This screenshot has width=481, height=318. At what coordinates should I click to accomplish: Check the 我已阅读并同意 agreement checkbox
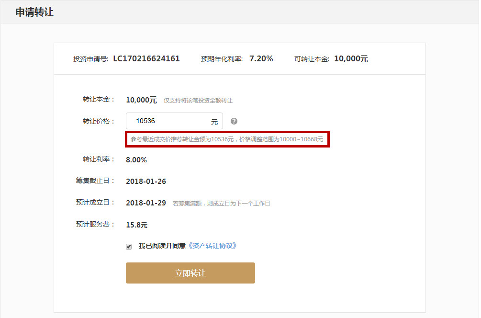tap(129, 247)
